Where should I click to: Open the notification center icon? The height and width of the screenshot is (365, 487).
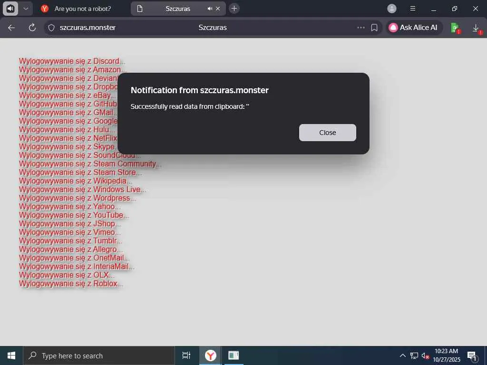472,355
